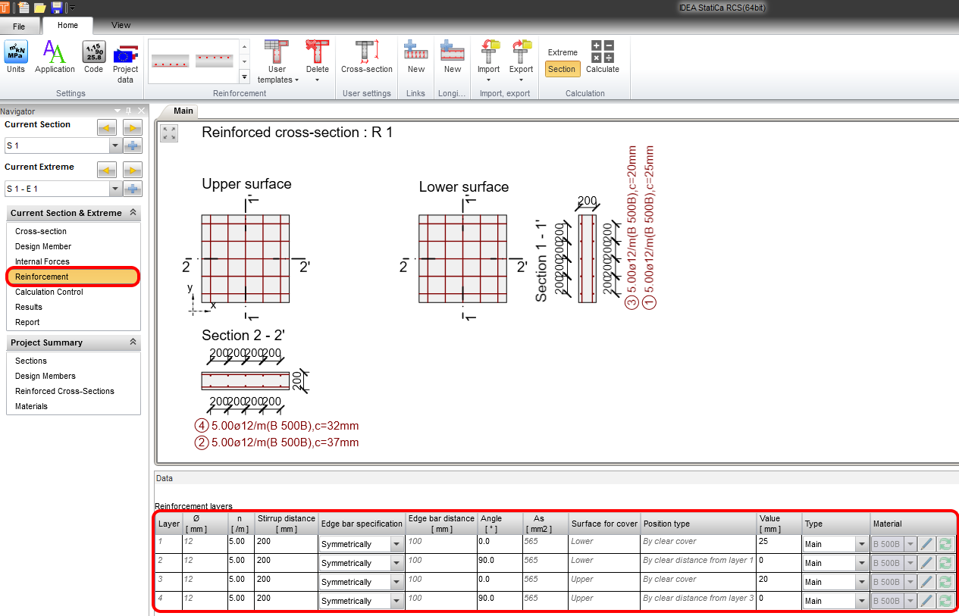Switch to the View ribbon tab
The image size is (959, 616).
tap(121, 24)
